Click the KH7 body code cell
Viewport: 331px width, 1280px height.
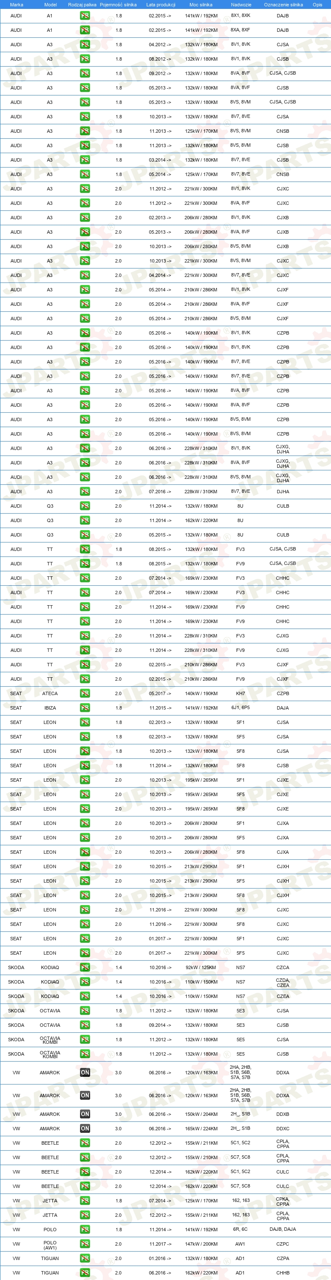click(x=240, y=693)
